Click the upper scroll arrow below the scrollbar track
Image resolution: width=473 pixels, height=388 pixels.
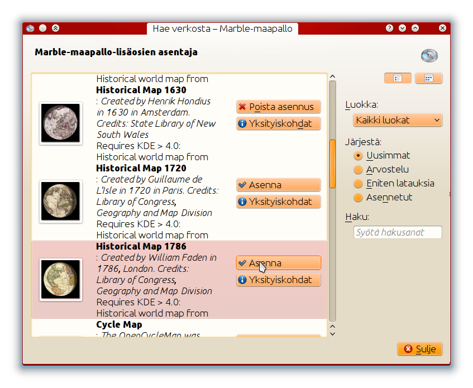click(332, 327)
